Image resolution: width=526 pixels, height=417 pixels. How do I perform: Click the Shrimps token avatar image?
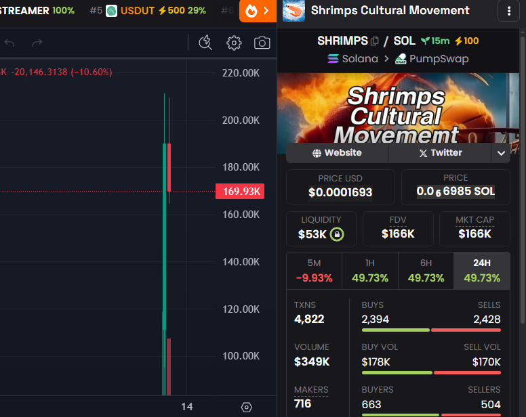click(294, 11)
